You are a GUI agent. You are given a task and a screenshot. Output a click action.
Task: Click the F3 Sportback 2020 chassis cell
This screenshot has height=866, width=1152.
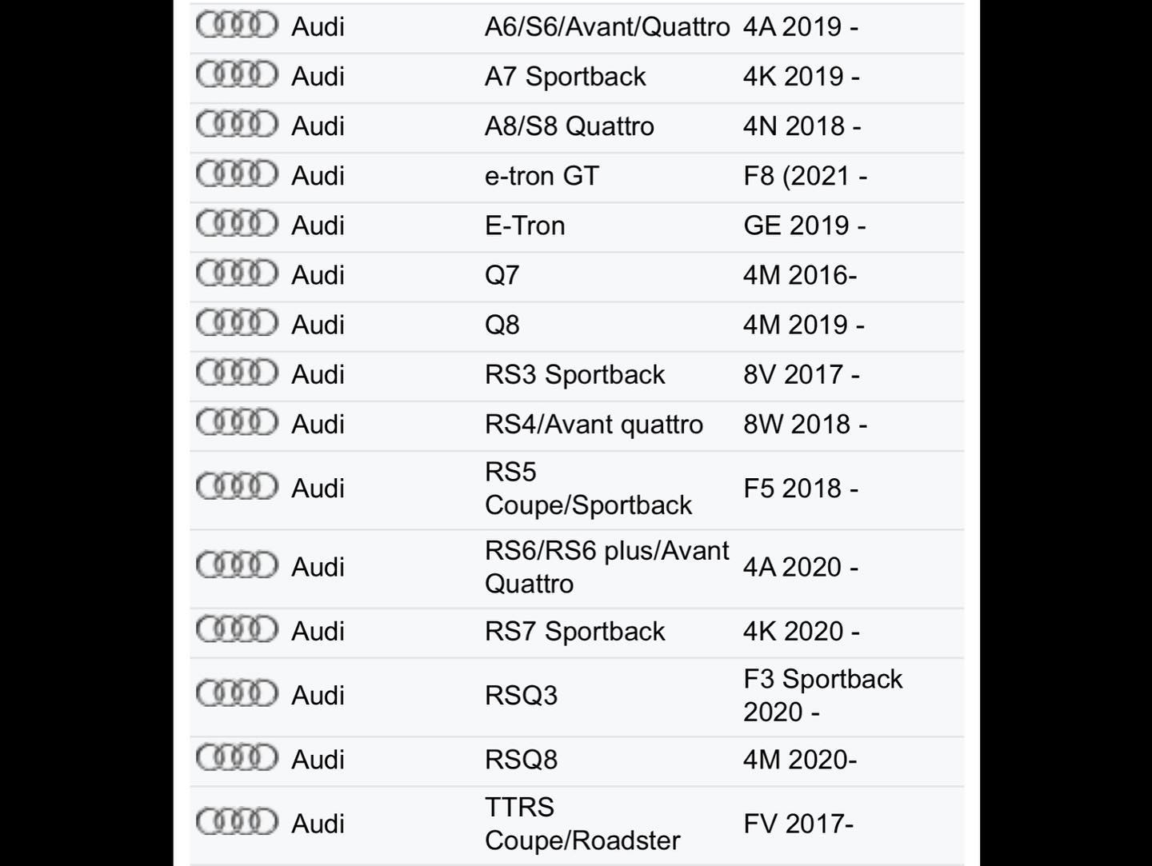point(822,696)
